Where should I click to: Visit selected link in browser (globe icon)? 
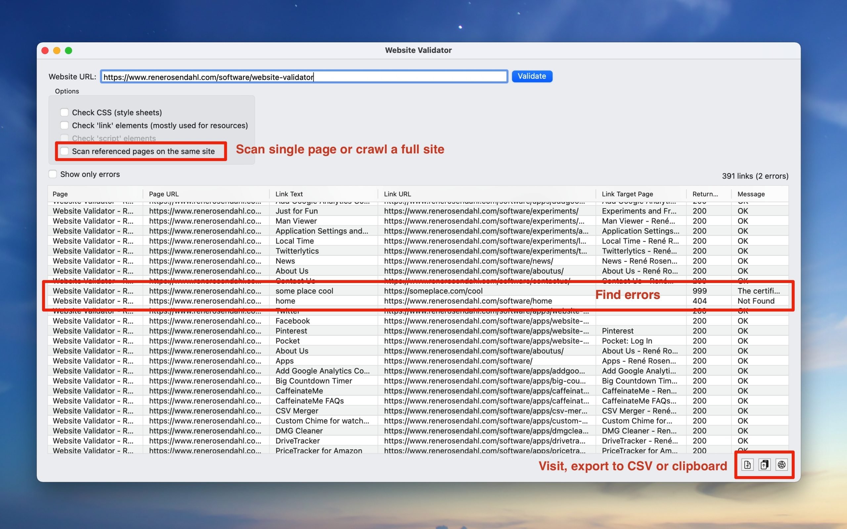click(x=781, y=465)
